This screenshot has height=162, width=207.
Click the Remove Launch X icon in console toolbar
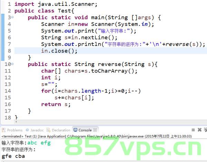click(x=199, y=130)
